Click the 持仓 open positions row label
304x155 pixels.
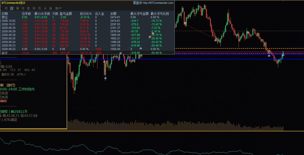(x=5, y=17)
